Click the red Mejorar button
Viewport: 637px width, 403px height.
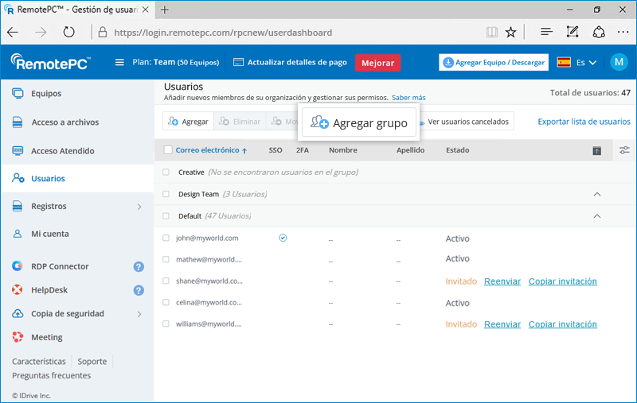377,63
